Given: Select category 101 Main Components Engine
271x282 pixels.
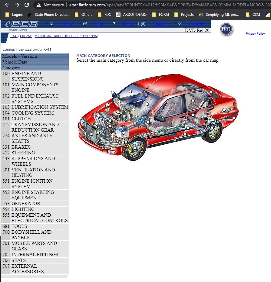Looking at the screenshot, I should point(35,88).
